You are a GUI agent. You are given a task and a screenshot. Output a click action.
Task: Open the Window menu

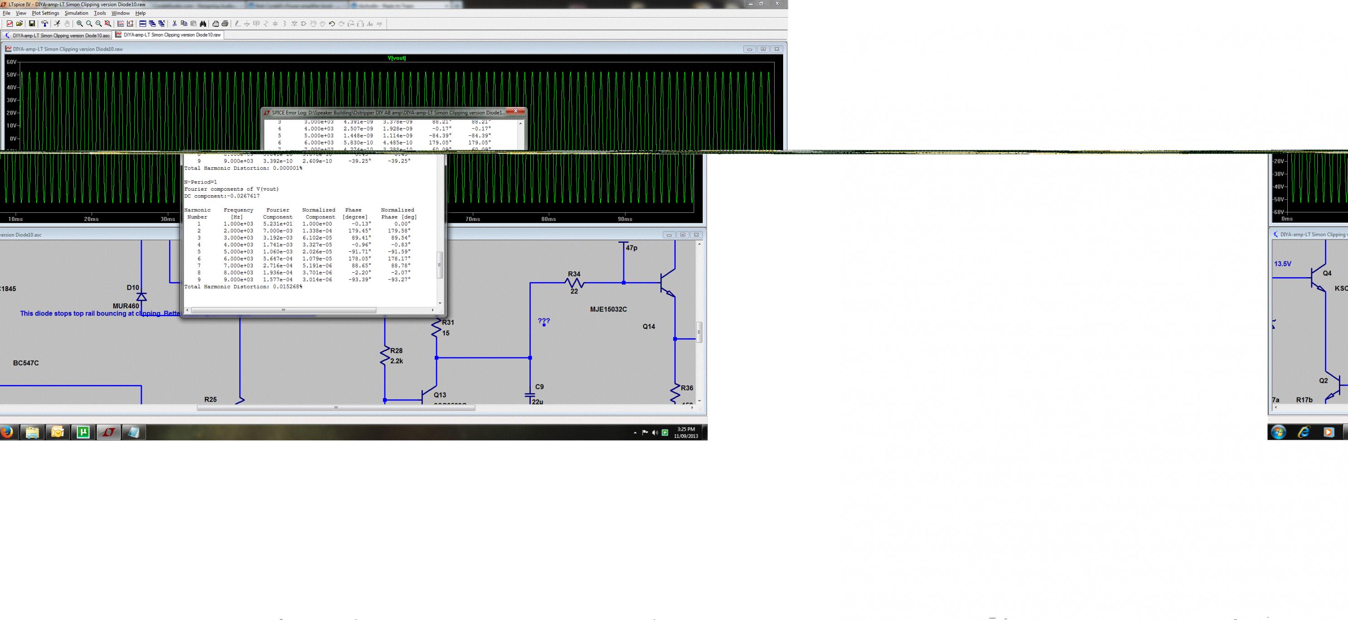click(121, 13)
